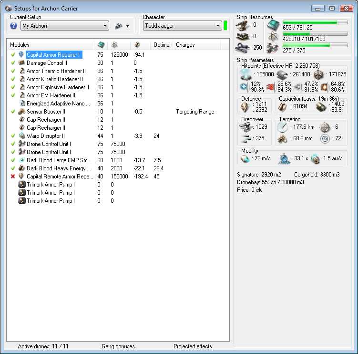Image resolution: width=358 pixels, height=354 pixels.
Task: Toggle activation checkmark for Armor EM Hardener II
Action: pos(13,95)
